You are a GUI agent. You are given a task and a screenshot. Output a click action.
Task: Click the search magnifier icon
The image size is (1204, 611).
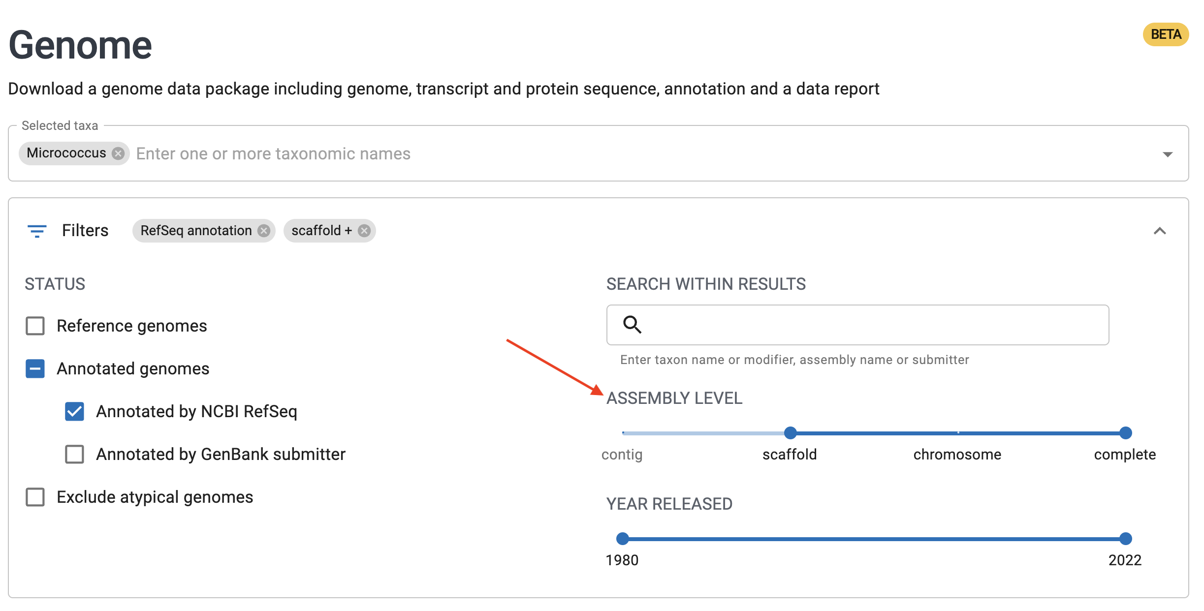632,325
